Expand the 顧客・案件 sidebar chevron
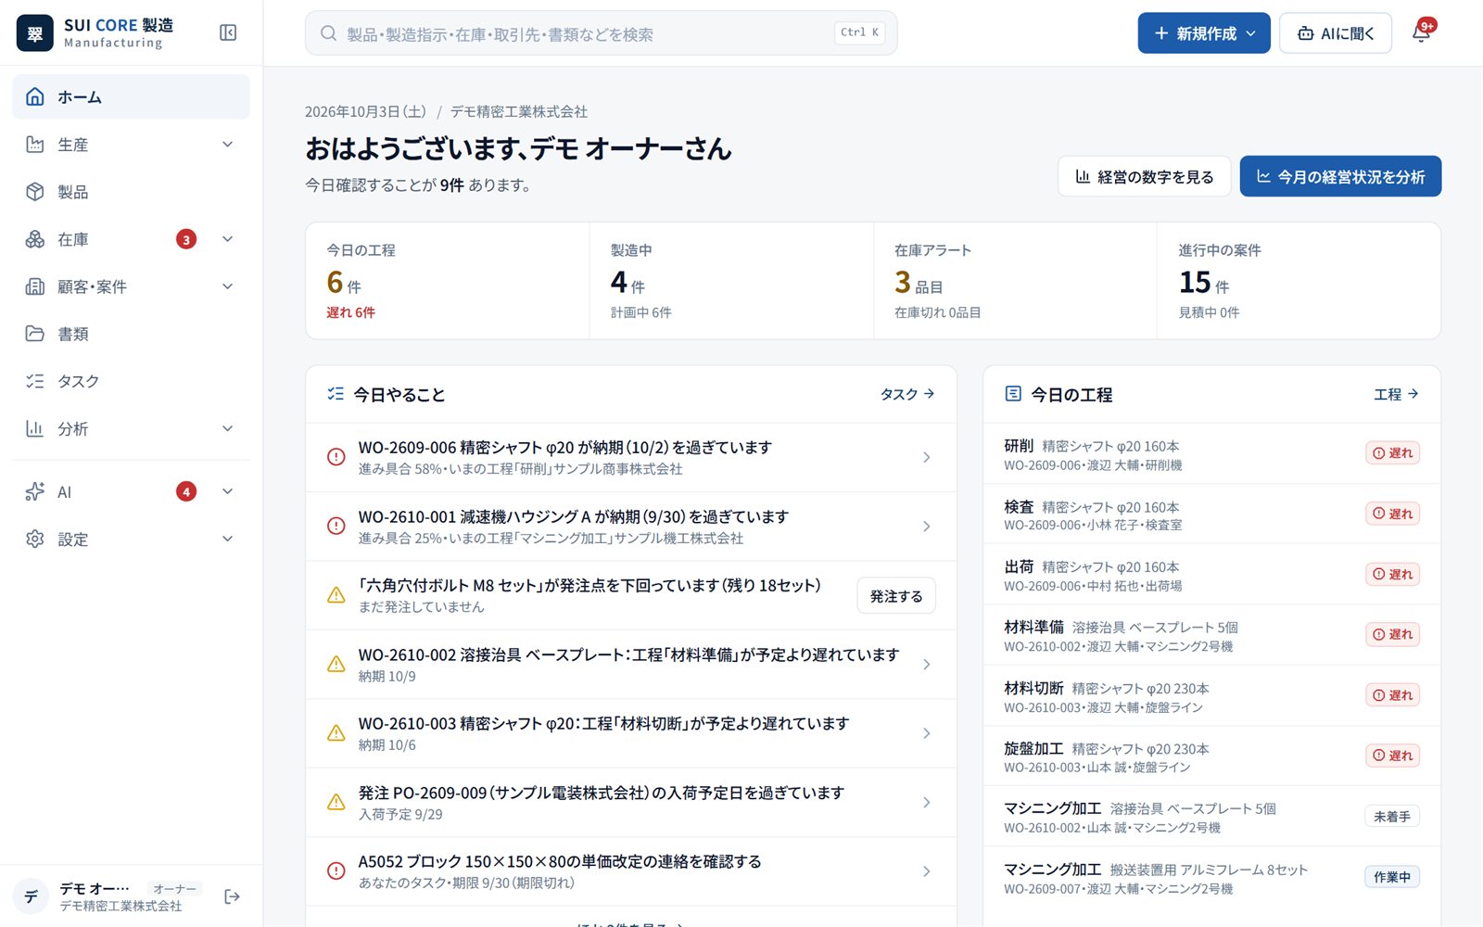Screen dimensions: 1483x927 [x=228, y=286]
